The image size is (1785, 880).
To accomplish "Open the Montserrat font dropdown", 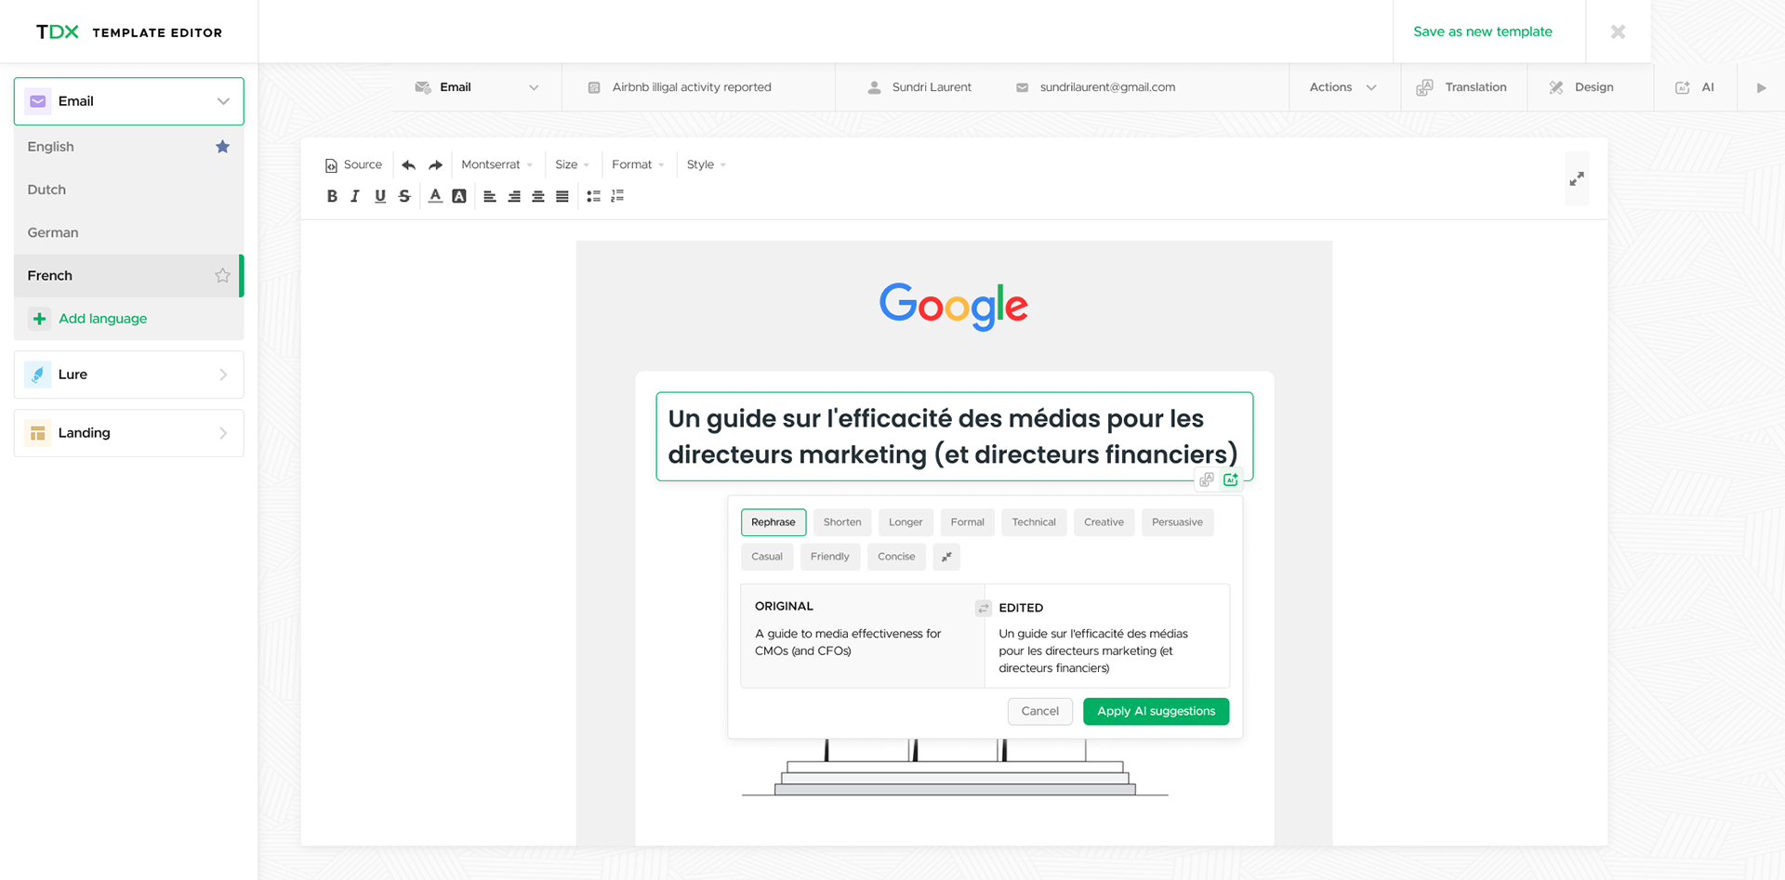I will point(497,164).
